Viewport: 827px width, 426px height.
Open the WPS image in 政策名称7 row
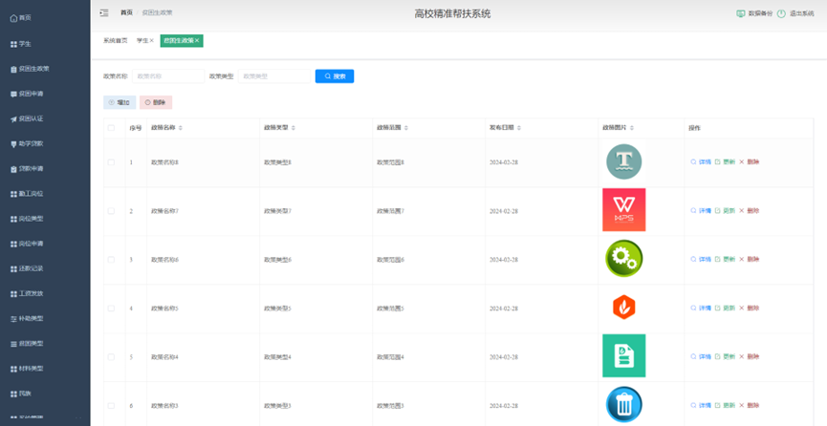click(x=624, y=210)
